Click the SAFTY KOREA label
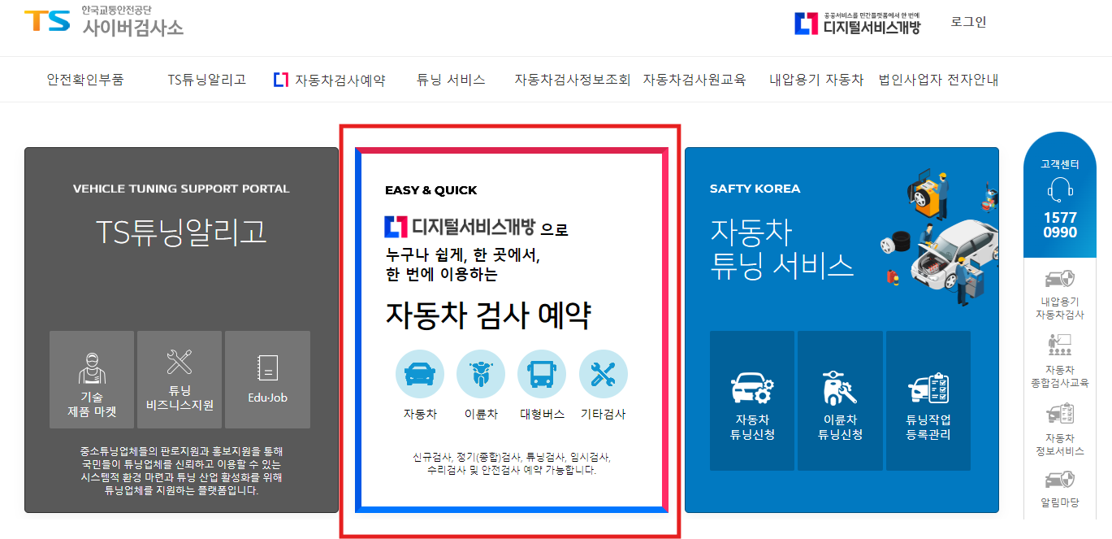This screenshot has height=539, width=1112. pyautogui.click(x=755, y=189)
